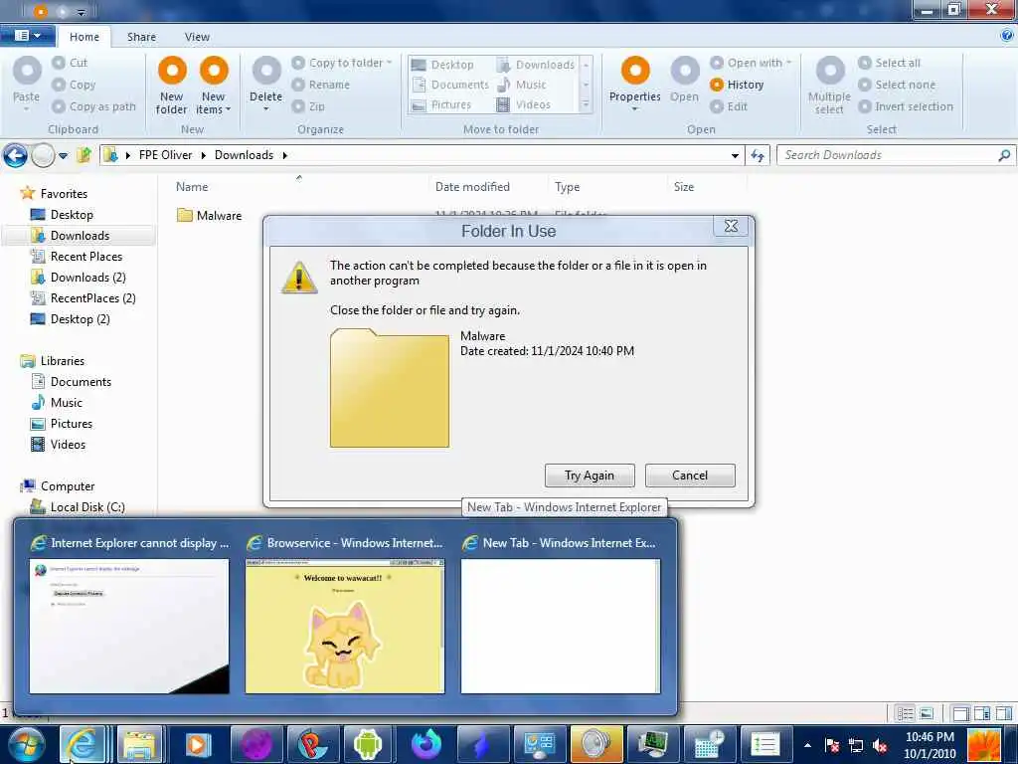This screenshot has width=1018, height=764.
Task: Sort by the Name column header
Action: [x=192, y=186]
